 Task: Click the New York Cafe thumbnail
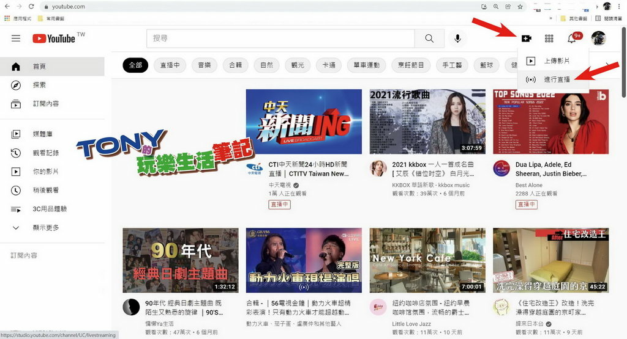427,260
